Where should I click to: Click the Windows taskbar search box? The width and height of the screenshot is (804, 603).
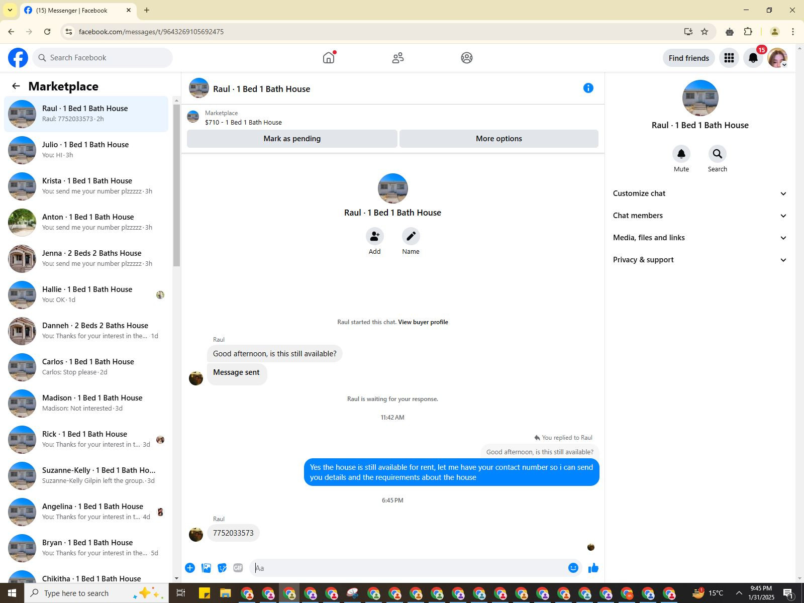click(95, 593)
